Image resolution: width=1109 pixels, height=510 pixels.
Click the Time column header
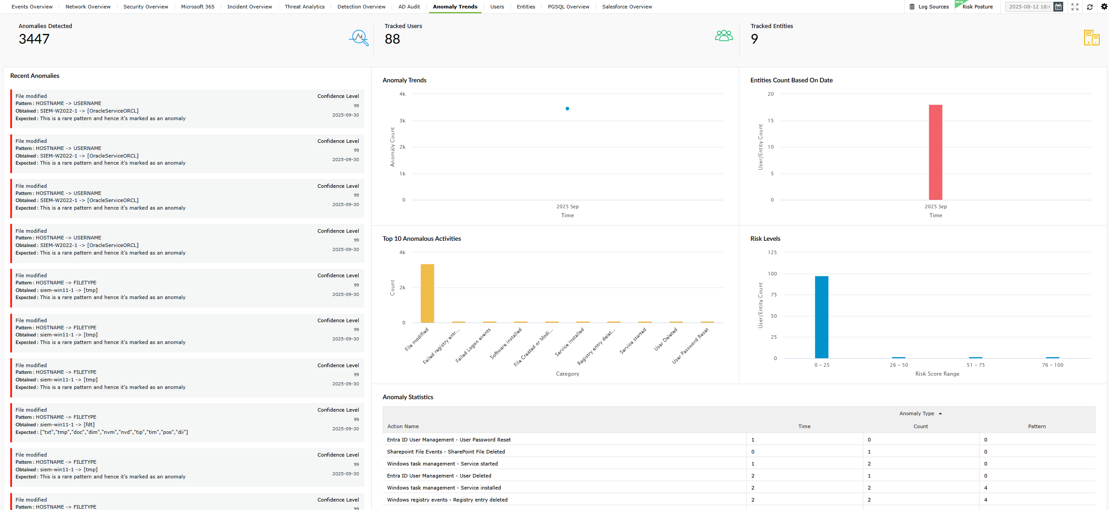[x=804, y=426]
